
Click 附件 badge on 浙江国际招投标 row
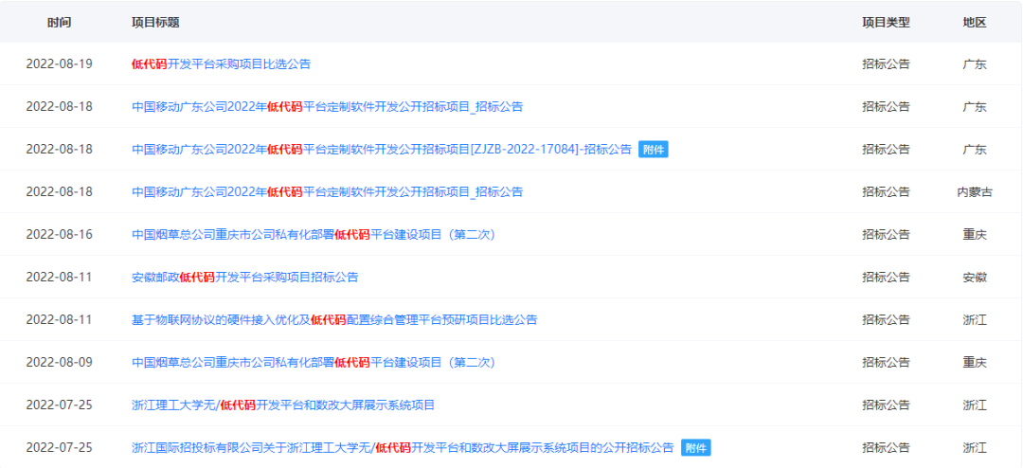(695, 448)
